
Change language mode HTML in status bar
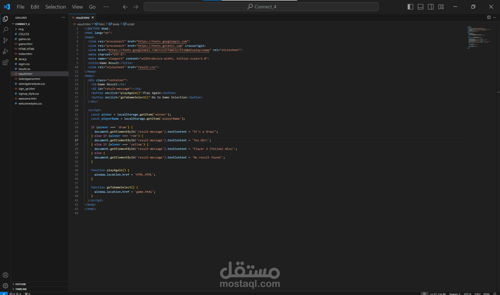coord(486,294)
